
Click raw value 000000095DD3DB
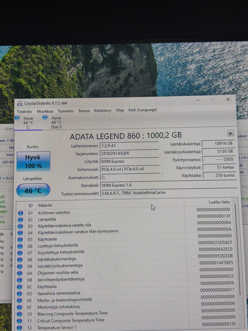pos(215,256)
